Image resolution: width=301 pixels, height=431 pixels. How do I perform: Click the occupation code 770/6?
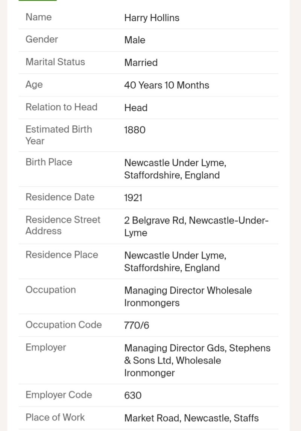pyautogui.click(x=137, y=325)
